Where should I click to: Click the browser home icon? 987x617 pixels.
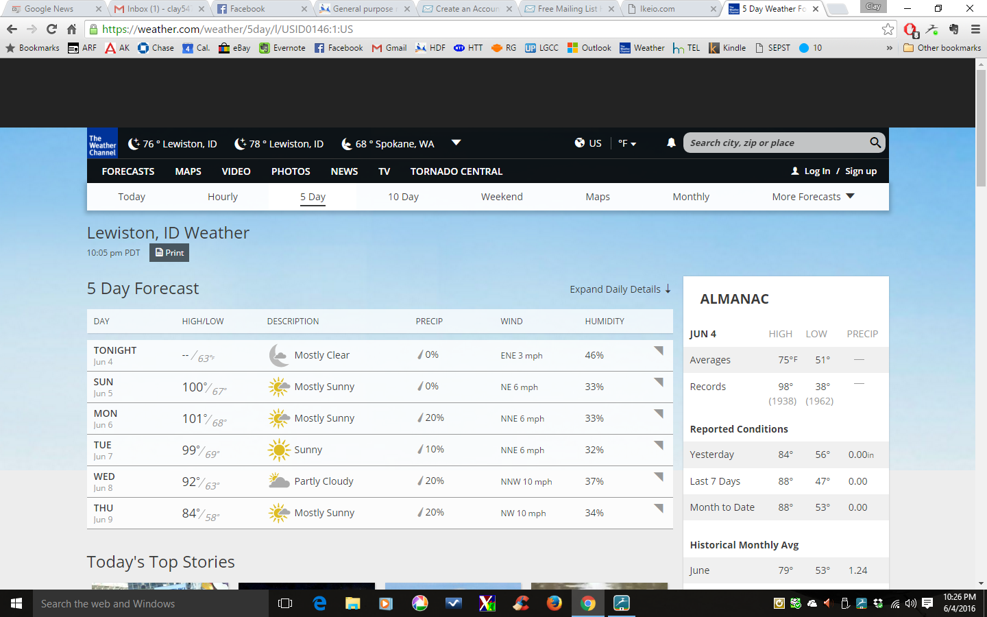click(x=71, y=29)
